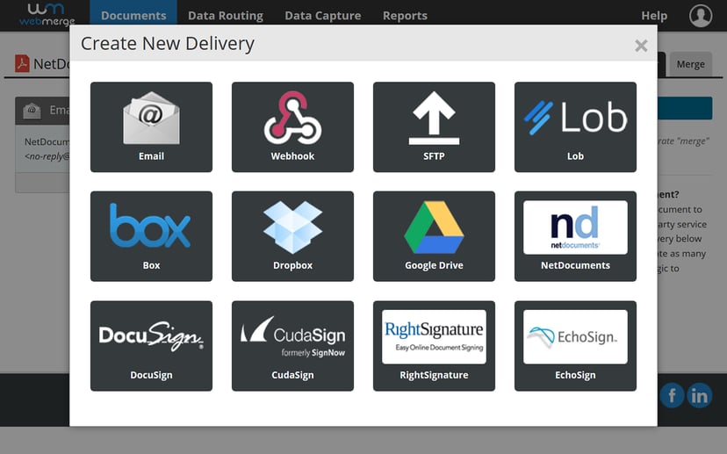Choose the Webhook delivery tile
This screenshot has width=727, height=454.
(x=292, y=127)
